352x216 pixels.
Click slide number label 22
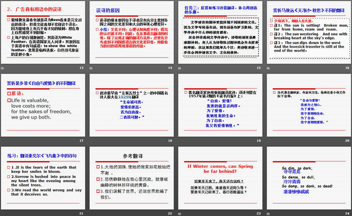[170, 213]
